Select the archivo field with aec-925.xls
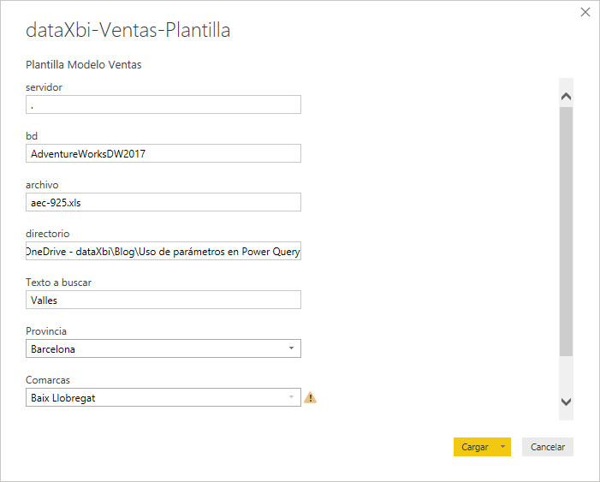The image size is (600, 482). (163, 202)
